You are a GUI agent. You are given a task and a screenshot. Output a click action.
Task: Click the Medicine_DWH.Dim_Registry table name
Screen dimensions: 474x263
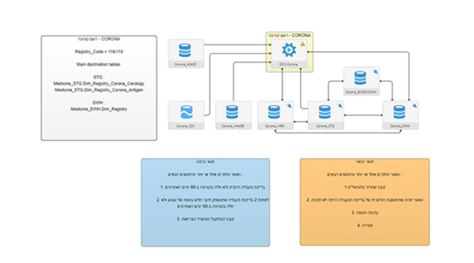coord(99,109)
